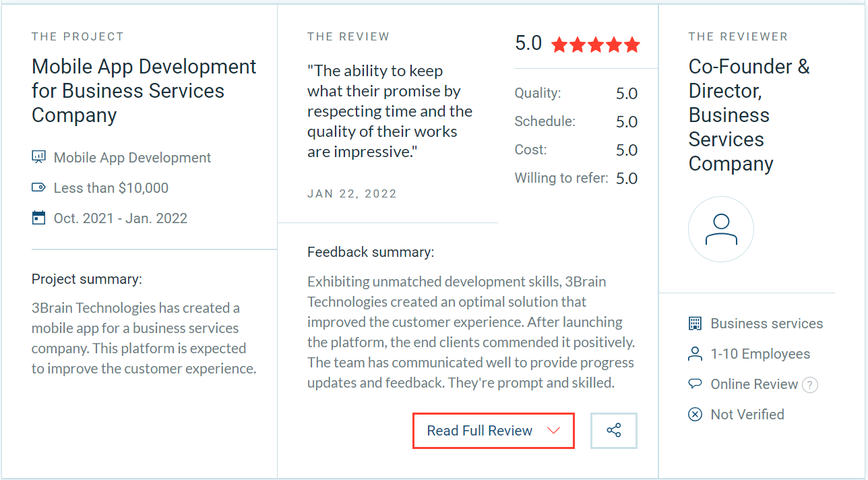Click the 5.0 overall rating score
Viewport: 868px width, 480px height.
[528, 43]
